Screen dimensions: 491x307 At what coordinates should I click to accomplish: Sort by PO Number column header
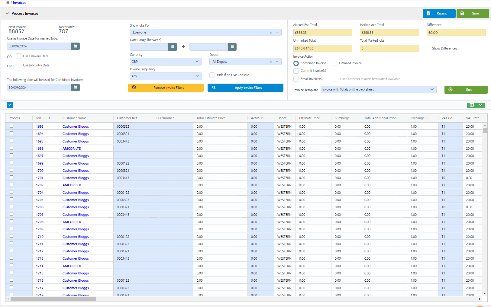165,118
